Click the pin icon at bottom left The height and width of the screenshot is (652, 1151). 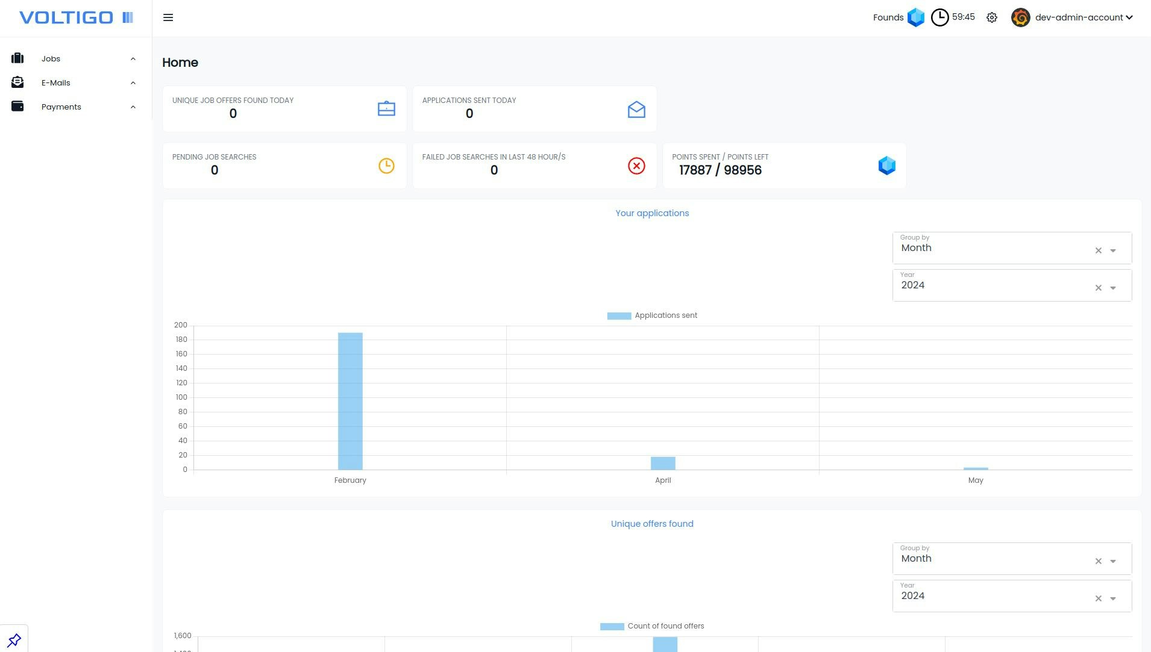[14, 639]
